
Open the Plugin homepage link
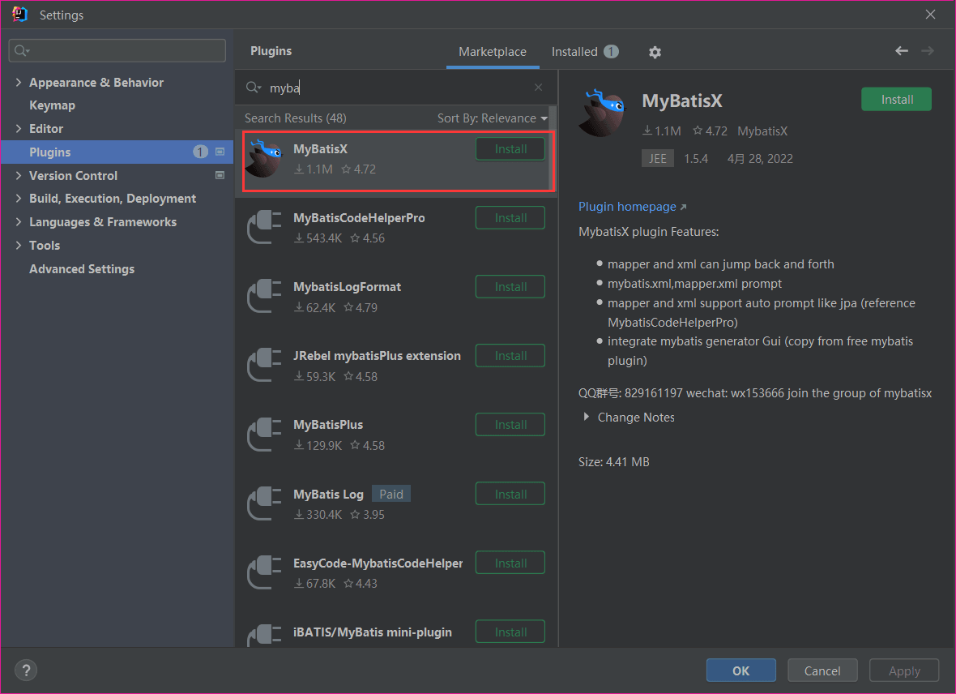[632, 207]
